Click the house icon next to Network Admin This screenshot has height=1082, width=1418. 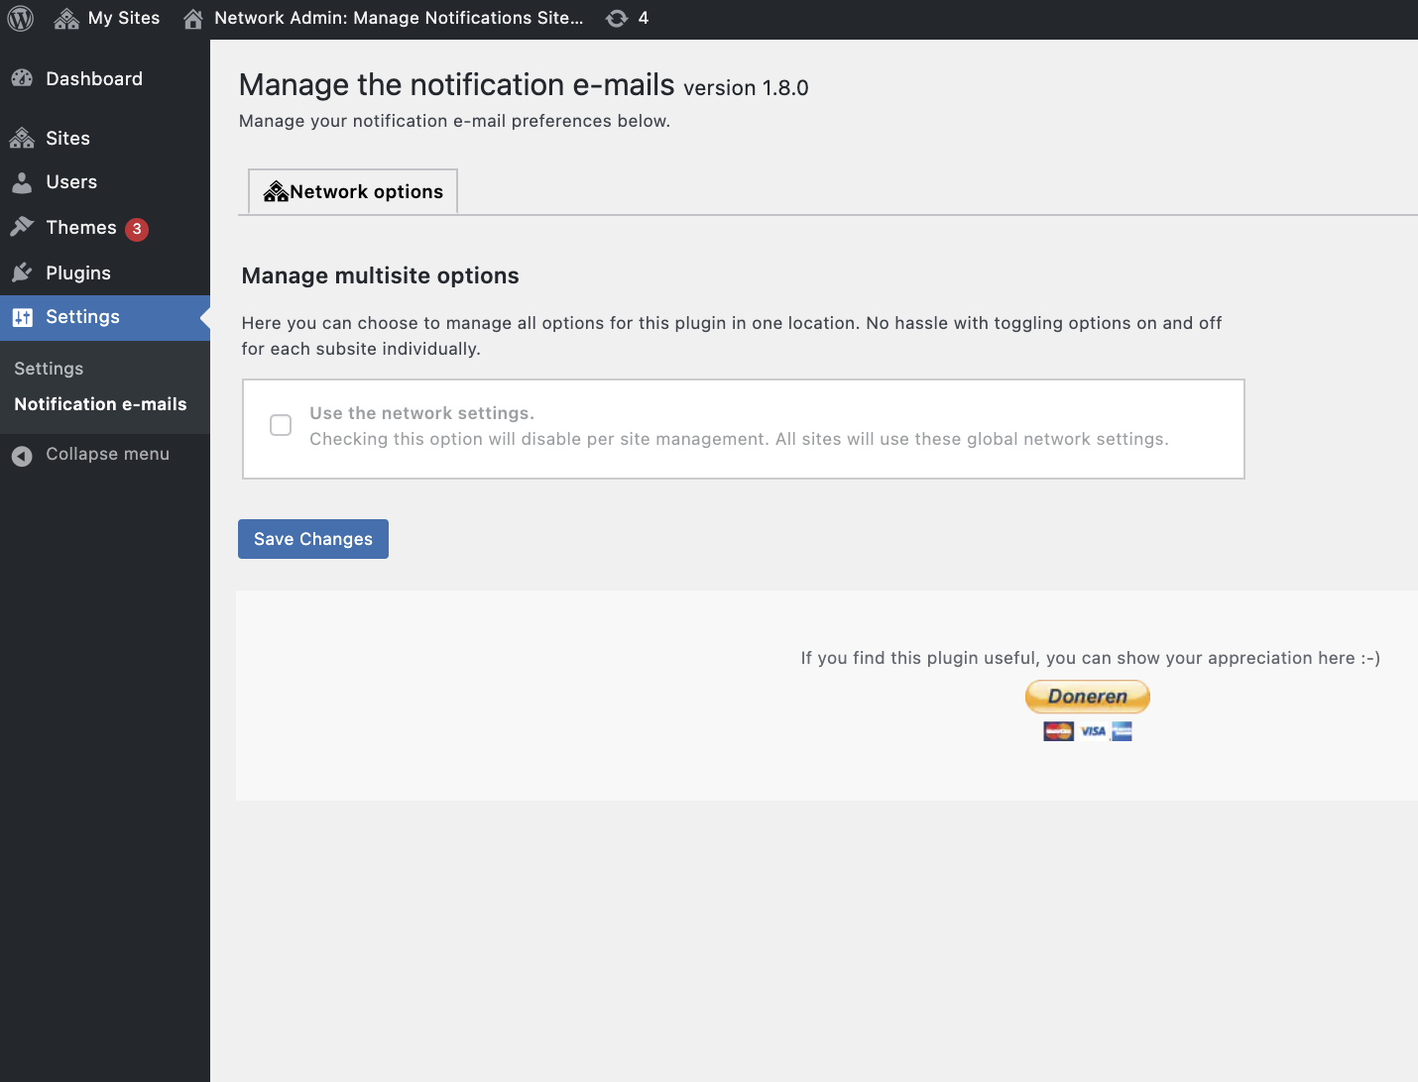192,17
